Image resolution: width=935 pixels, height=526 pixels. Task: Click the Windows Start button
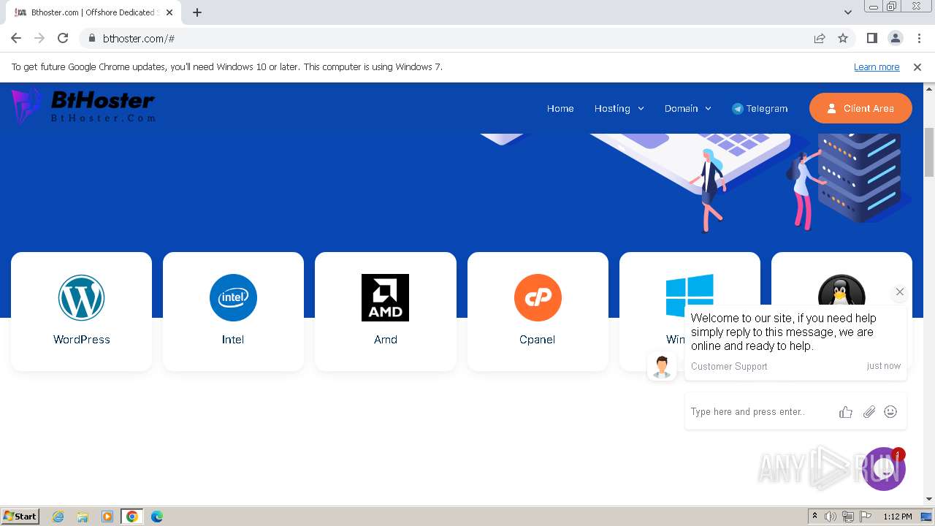[20, 517]
